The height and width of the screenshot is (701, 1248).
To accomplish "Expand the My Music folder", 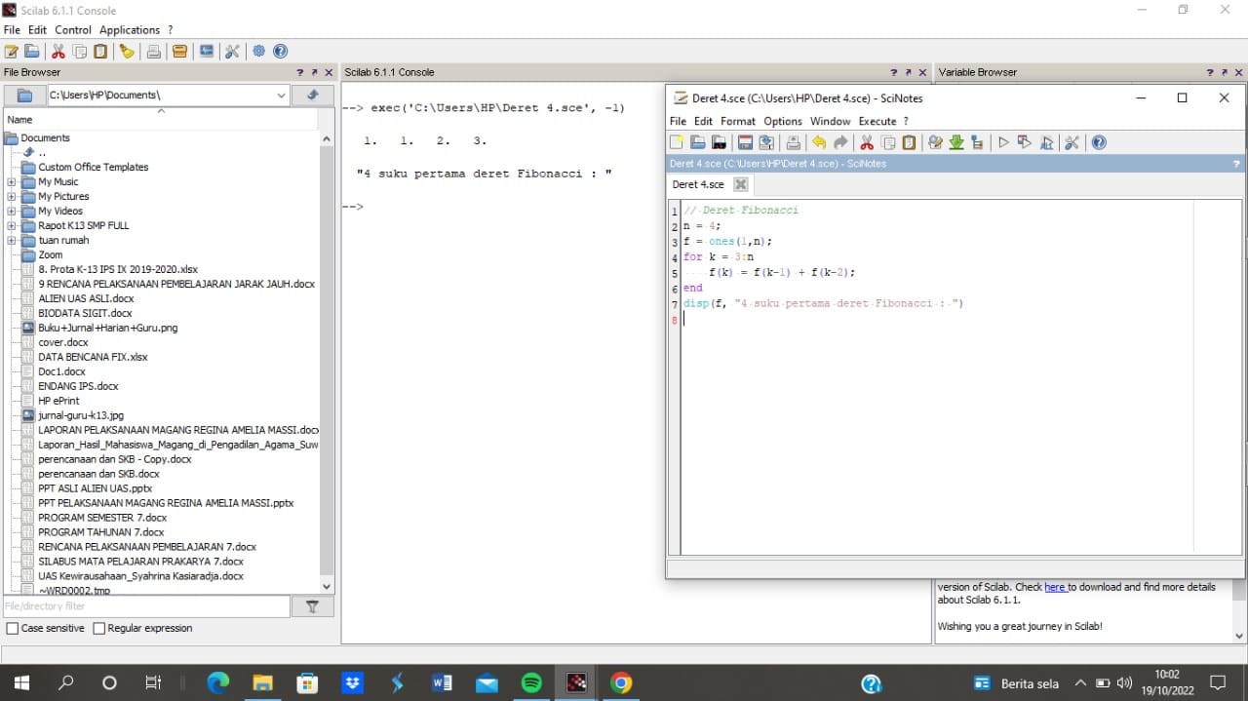I will point(12,182).
